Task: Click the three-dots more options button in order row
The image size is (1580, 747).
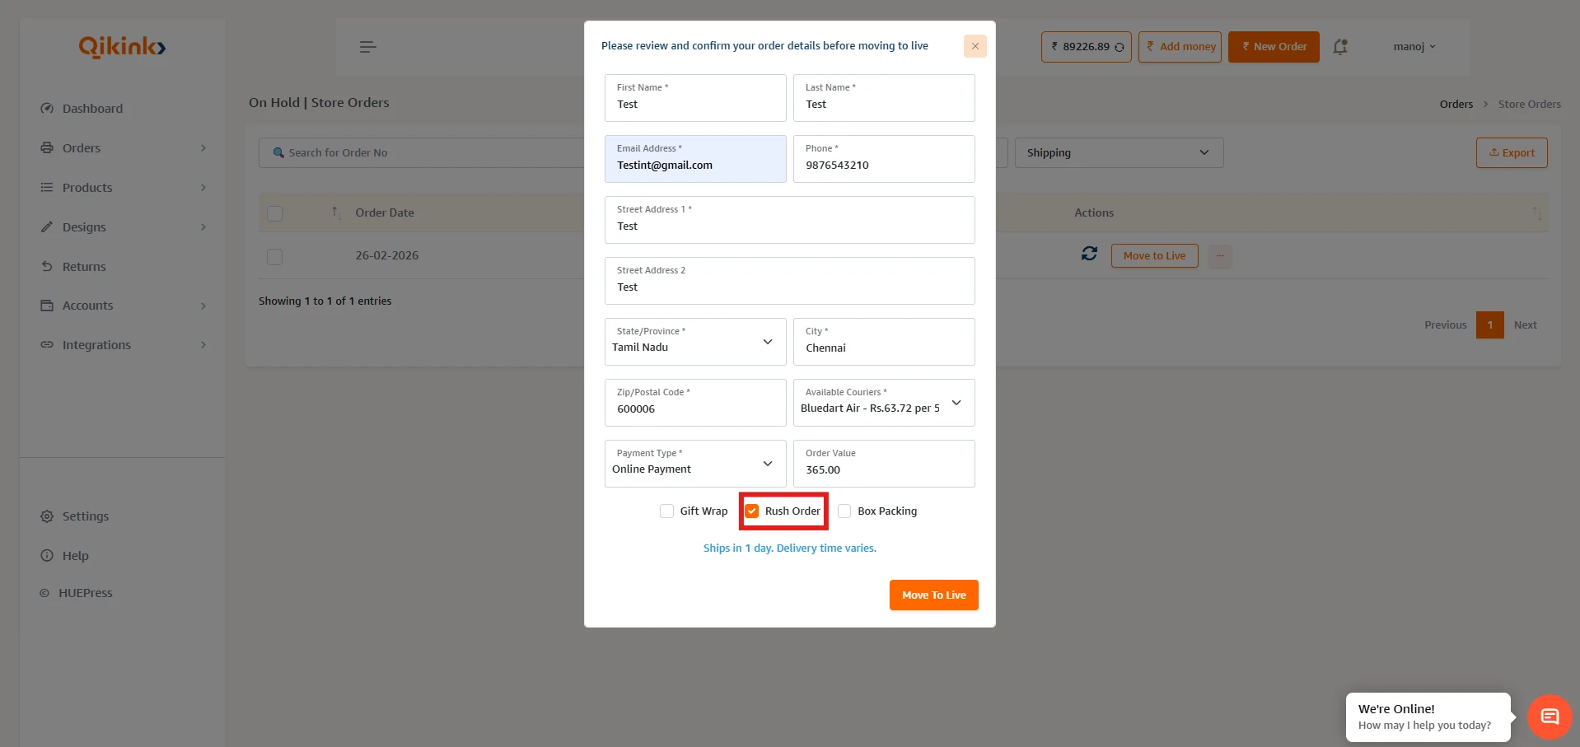Action: point(1220,256)
